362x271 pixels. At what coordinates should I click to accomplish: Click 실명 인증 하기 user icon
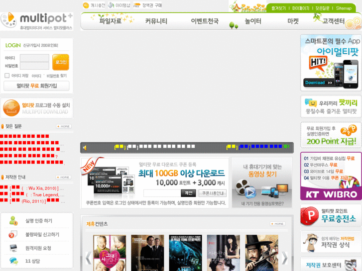(13, 221)
